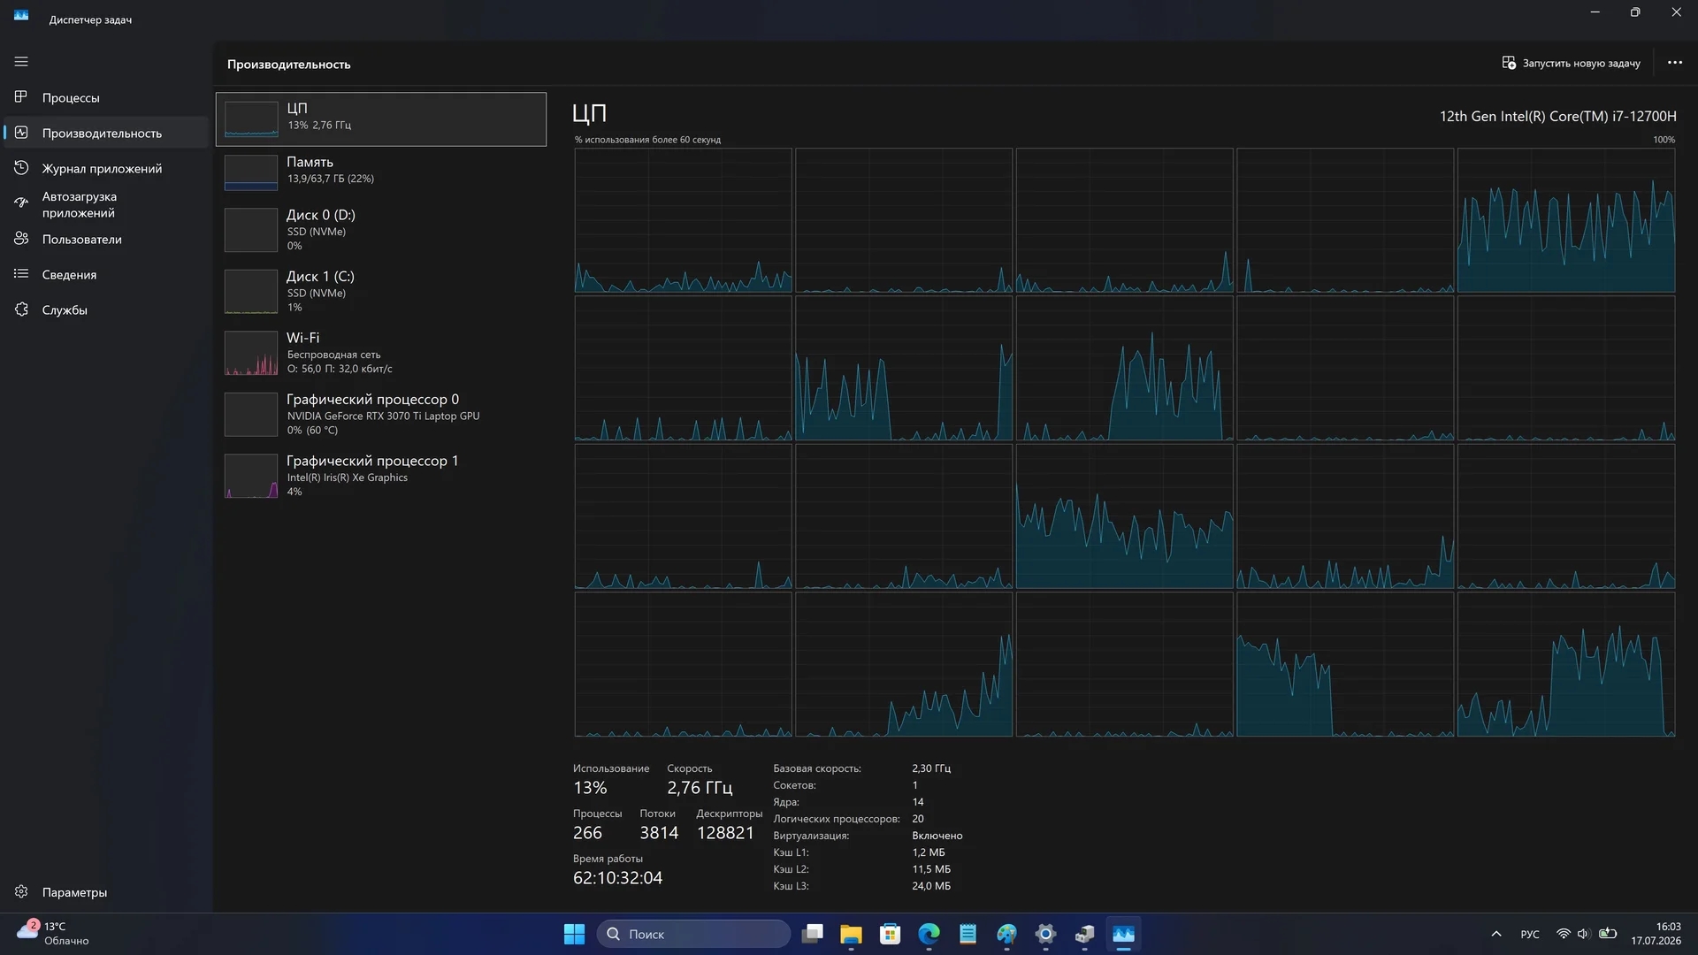Select Производительность in the sidebar
This screenshot has width=1698, height=955.
point(106,133)
